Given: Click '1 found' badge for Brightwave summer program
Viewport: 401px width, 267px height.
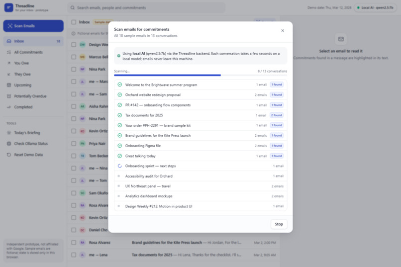Looking at the screenshot, I should tap(277, 85).
